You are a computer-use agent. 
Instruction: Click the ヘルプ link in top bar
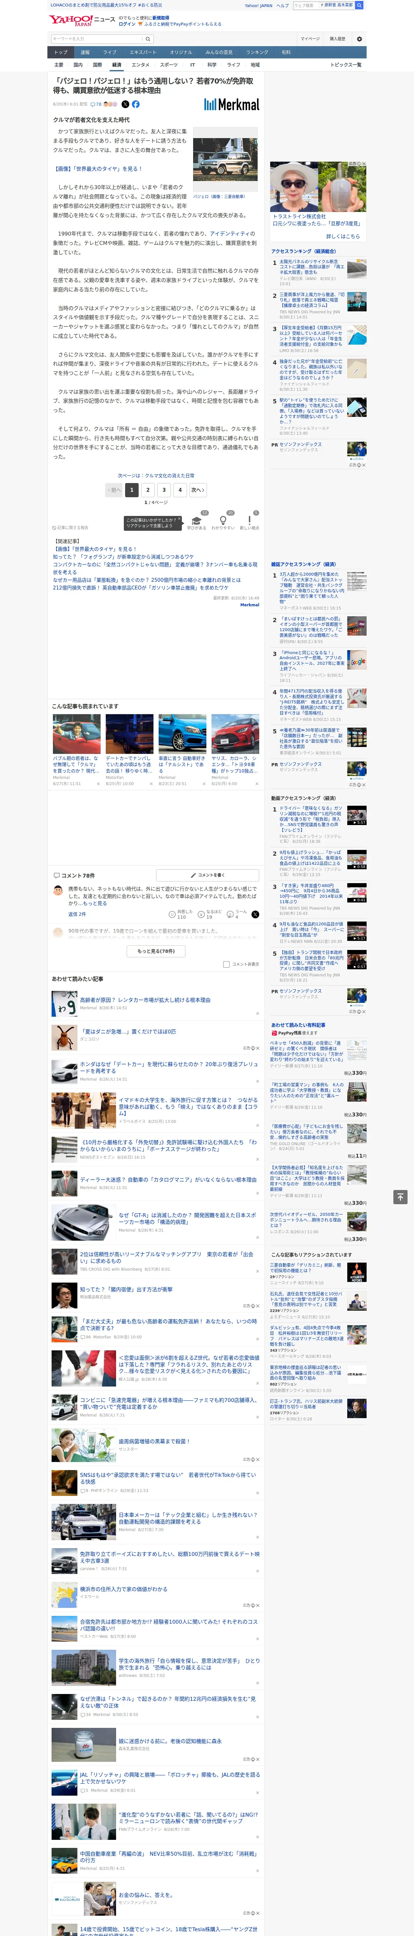(282, 5)
